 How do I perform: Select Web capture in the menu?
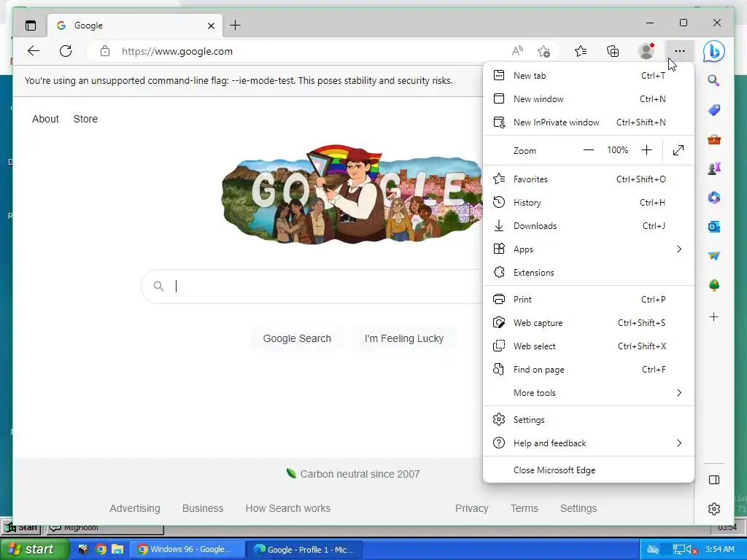click(x=589, y=322)
